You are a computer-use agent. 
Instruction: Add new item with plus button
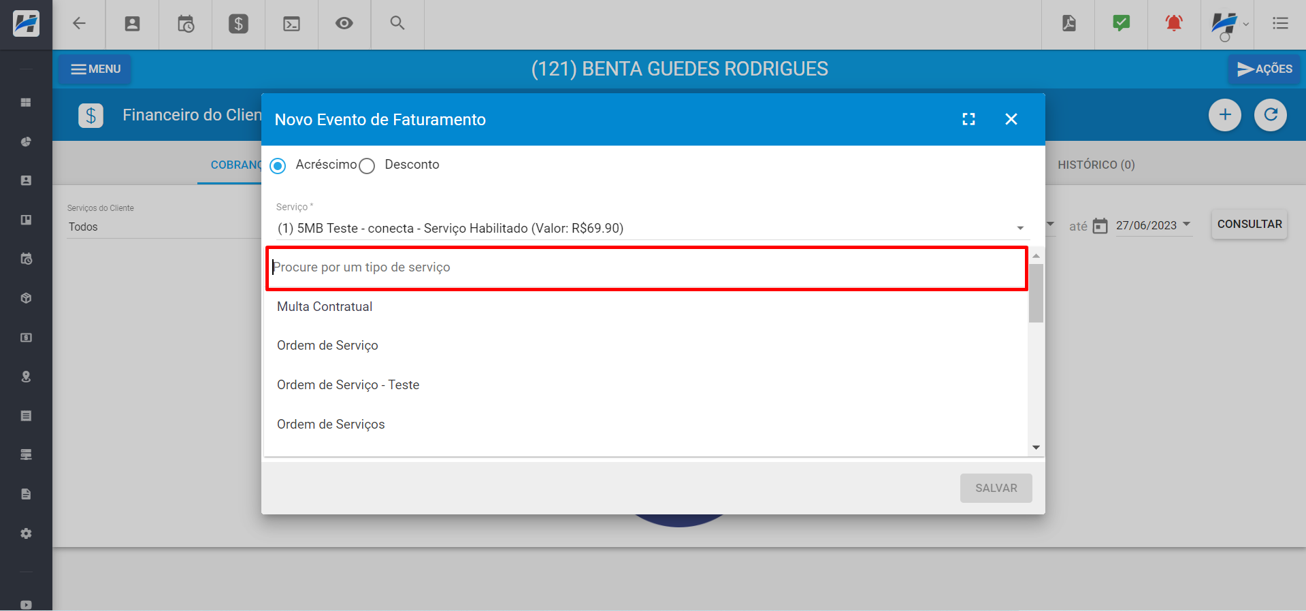(x=1225, y=114)
